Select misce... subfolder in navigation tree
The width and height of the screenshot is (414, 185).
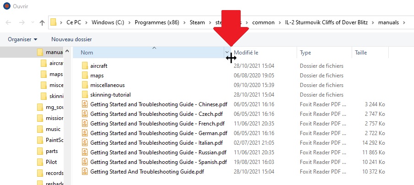(52, 85)
